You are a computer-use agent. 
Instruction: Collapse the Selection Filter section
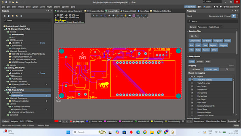[188, 31]
